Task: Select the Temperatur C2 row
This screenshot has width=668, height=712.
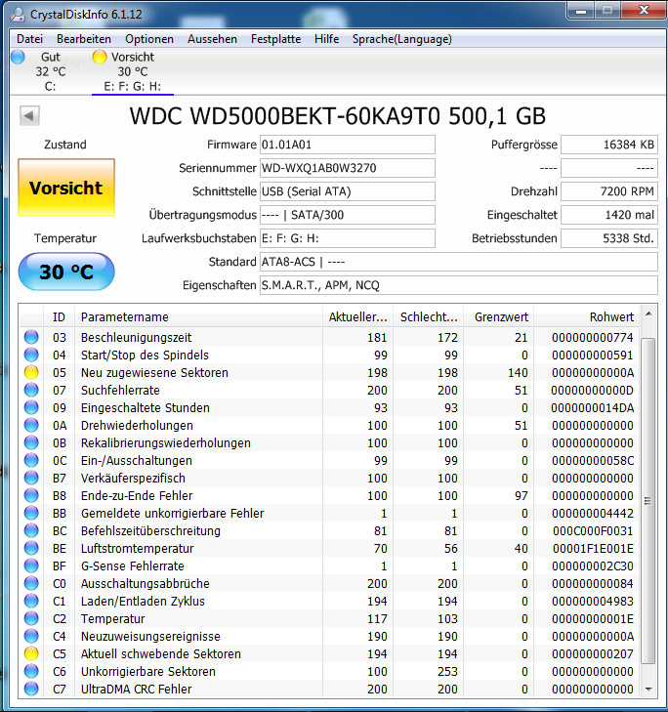Action: pos(329,619)
